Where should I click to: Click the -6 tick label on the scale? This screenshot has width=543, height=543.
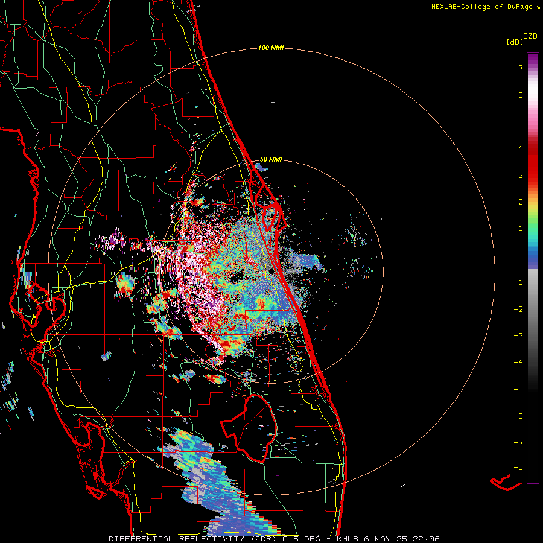pyautogui.click(x=518, y=416)
